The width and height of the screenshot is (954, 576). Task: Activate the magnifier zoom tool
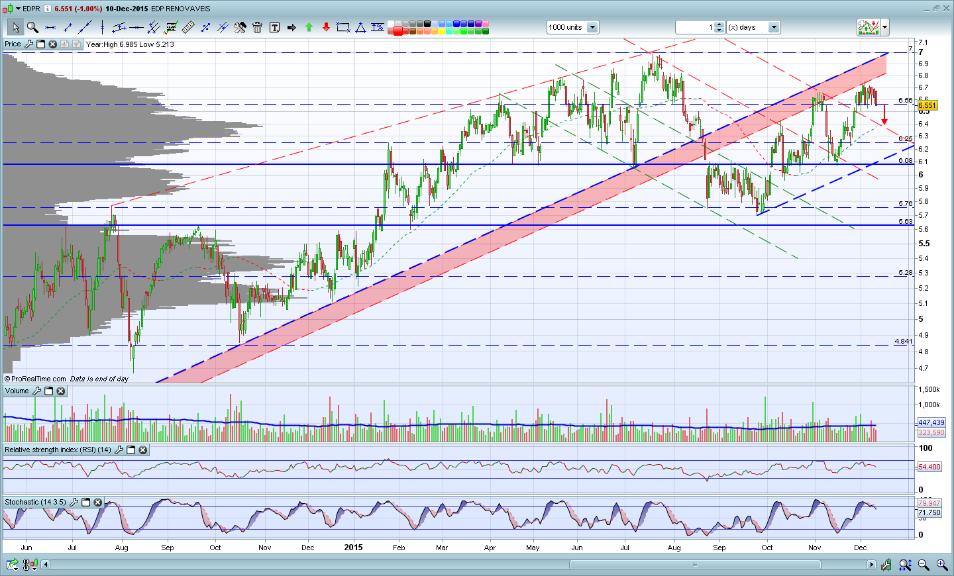pyautogui.click(x=32, y=27)
